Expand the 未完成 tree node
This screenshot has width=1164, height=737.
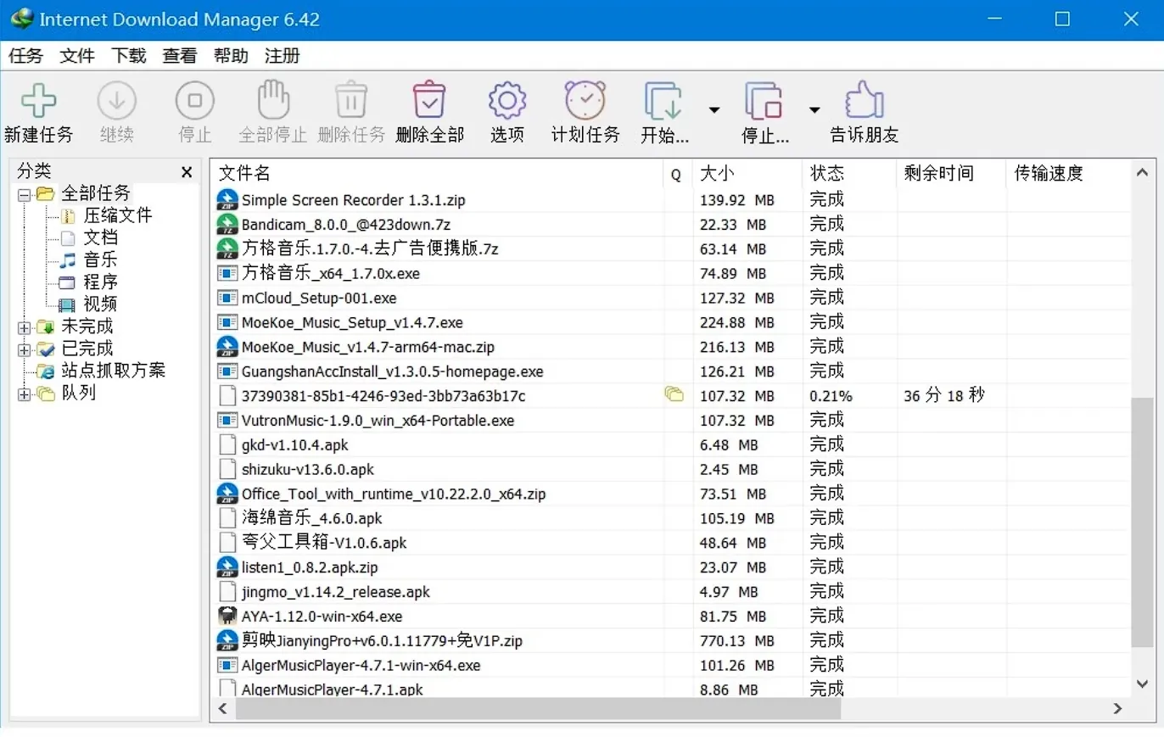[x=23, y=327]
